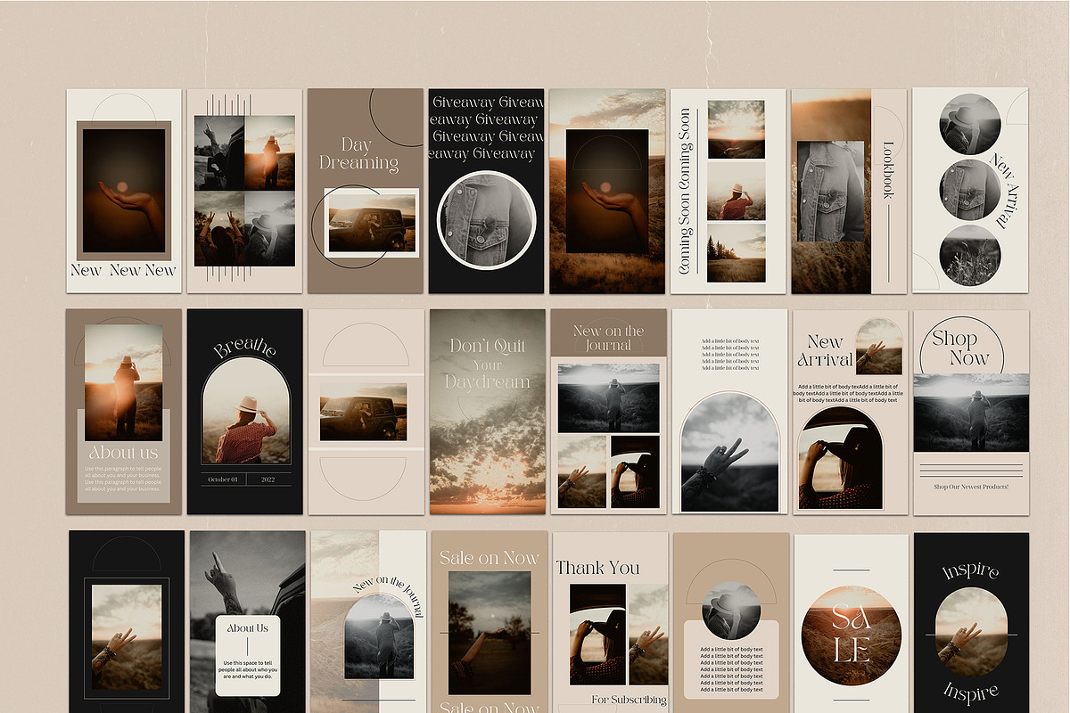The image size is (1070, 713).
Task: Choose the black 'Breathe' arch template
Action: coord(245,412)
